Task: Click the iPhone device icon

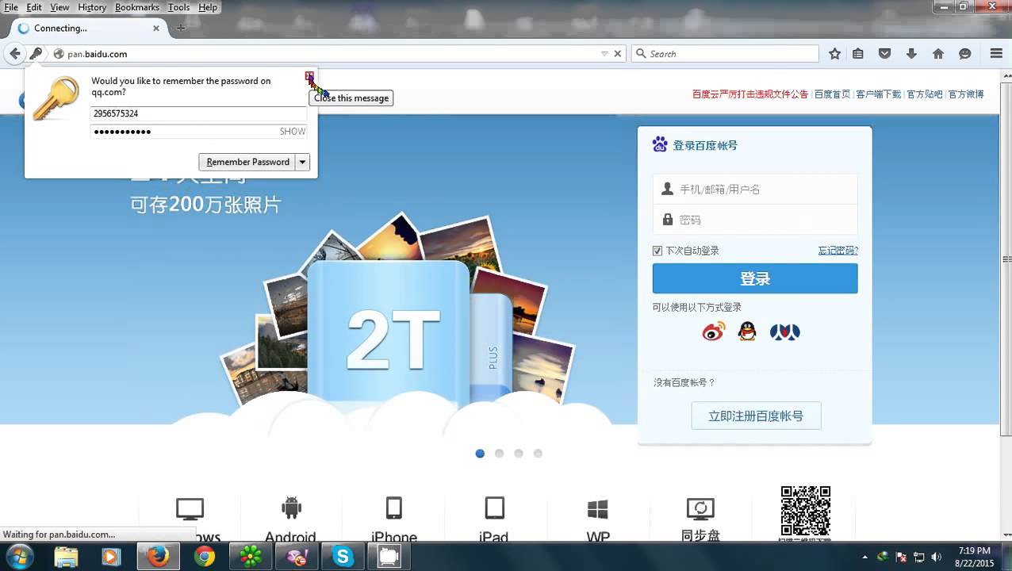Action: click(394, 508)
